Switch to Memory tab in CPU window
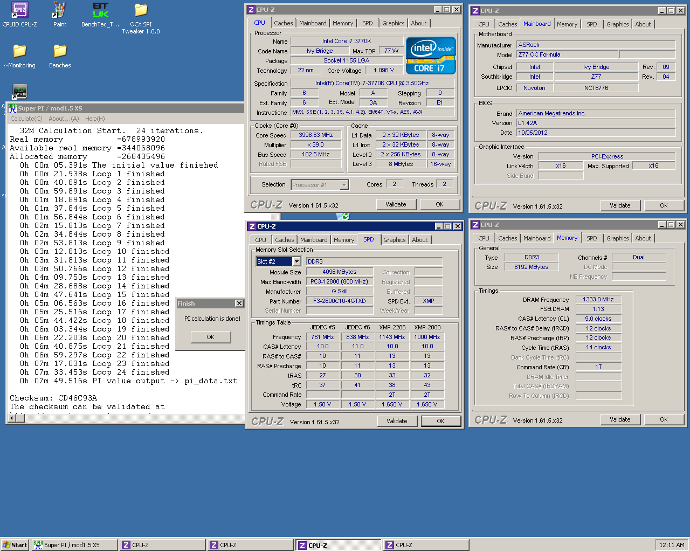This screenshot has width=690, height=552. (343, 23)
